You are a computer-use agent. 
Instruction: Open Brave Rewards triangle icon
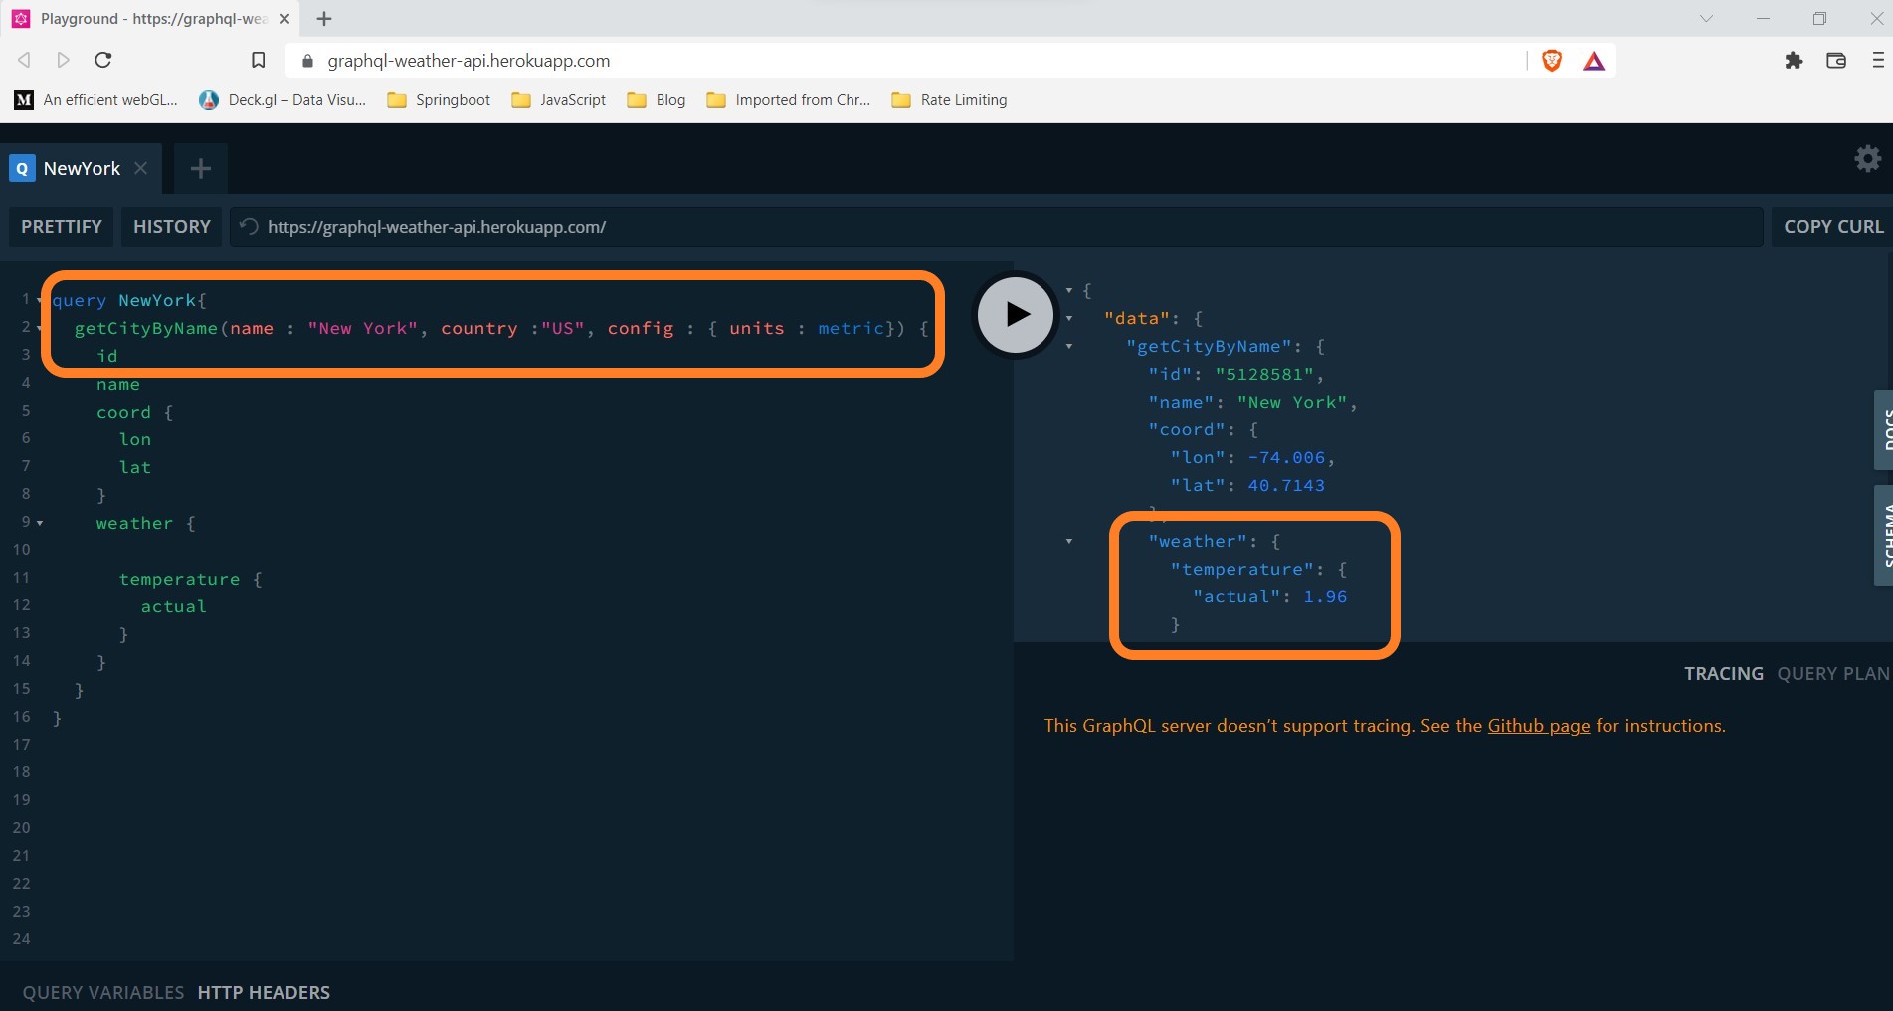point(1594,61)
